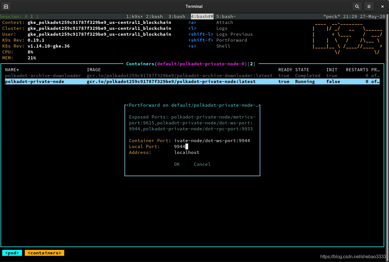Select tmux window 4:bash
Viewport: 389px width, 262px height.
[x=202, y=17]
